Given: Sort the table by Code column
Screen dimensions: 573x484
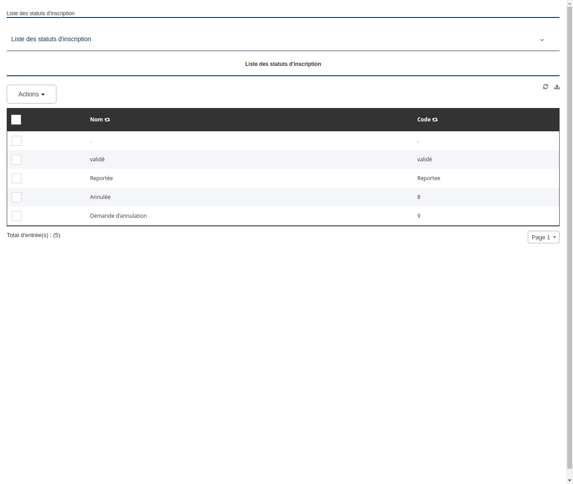Looking at the screenshot, I should [x=435, y=119].
